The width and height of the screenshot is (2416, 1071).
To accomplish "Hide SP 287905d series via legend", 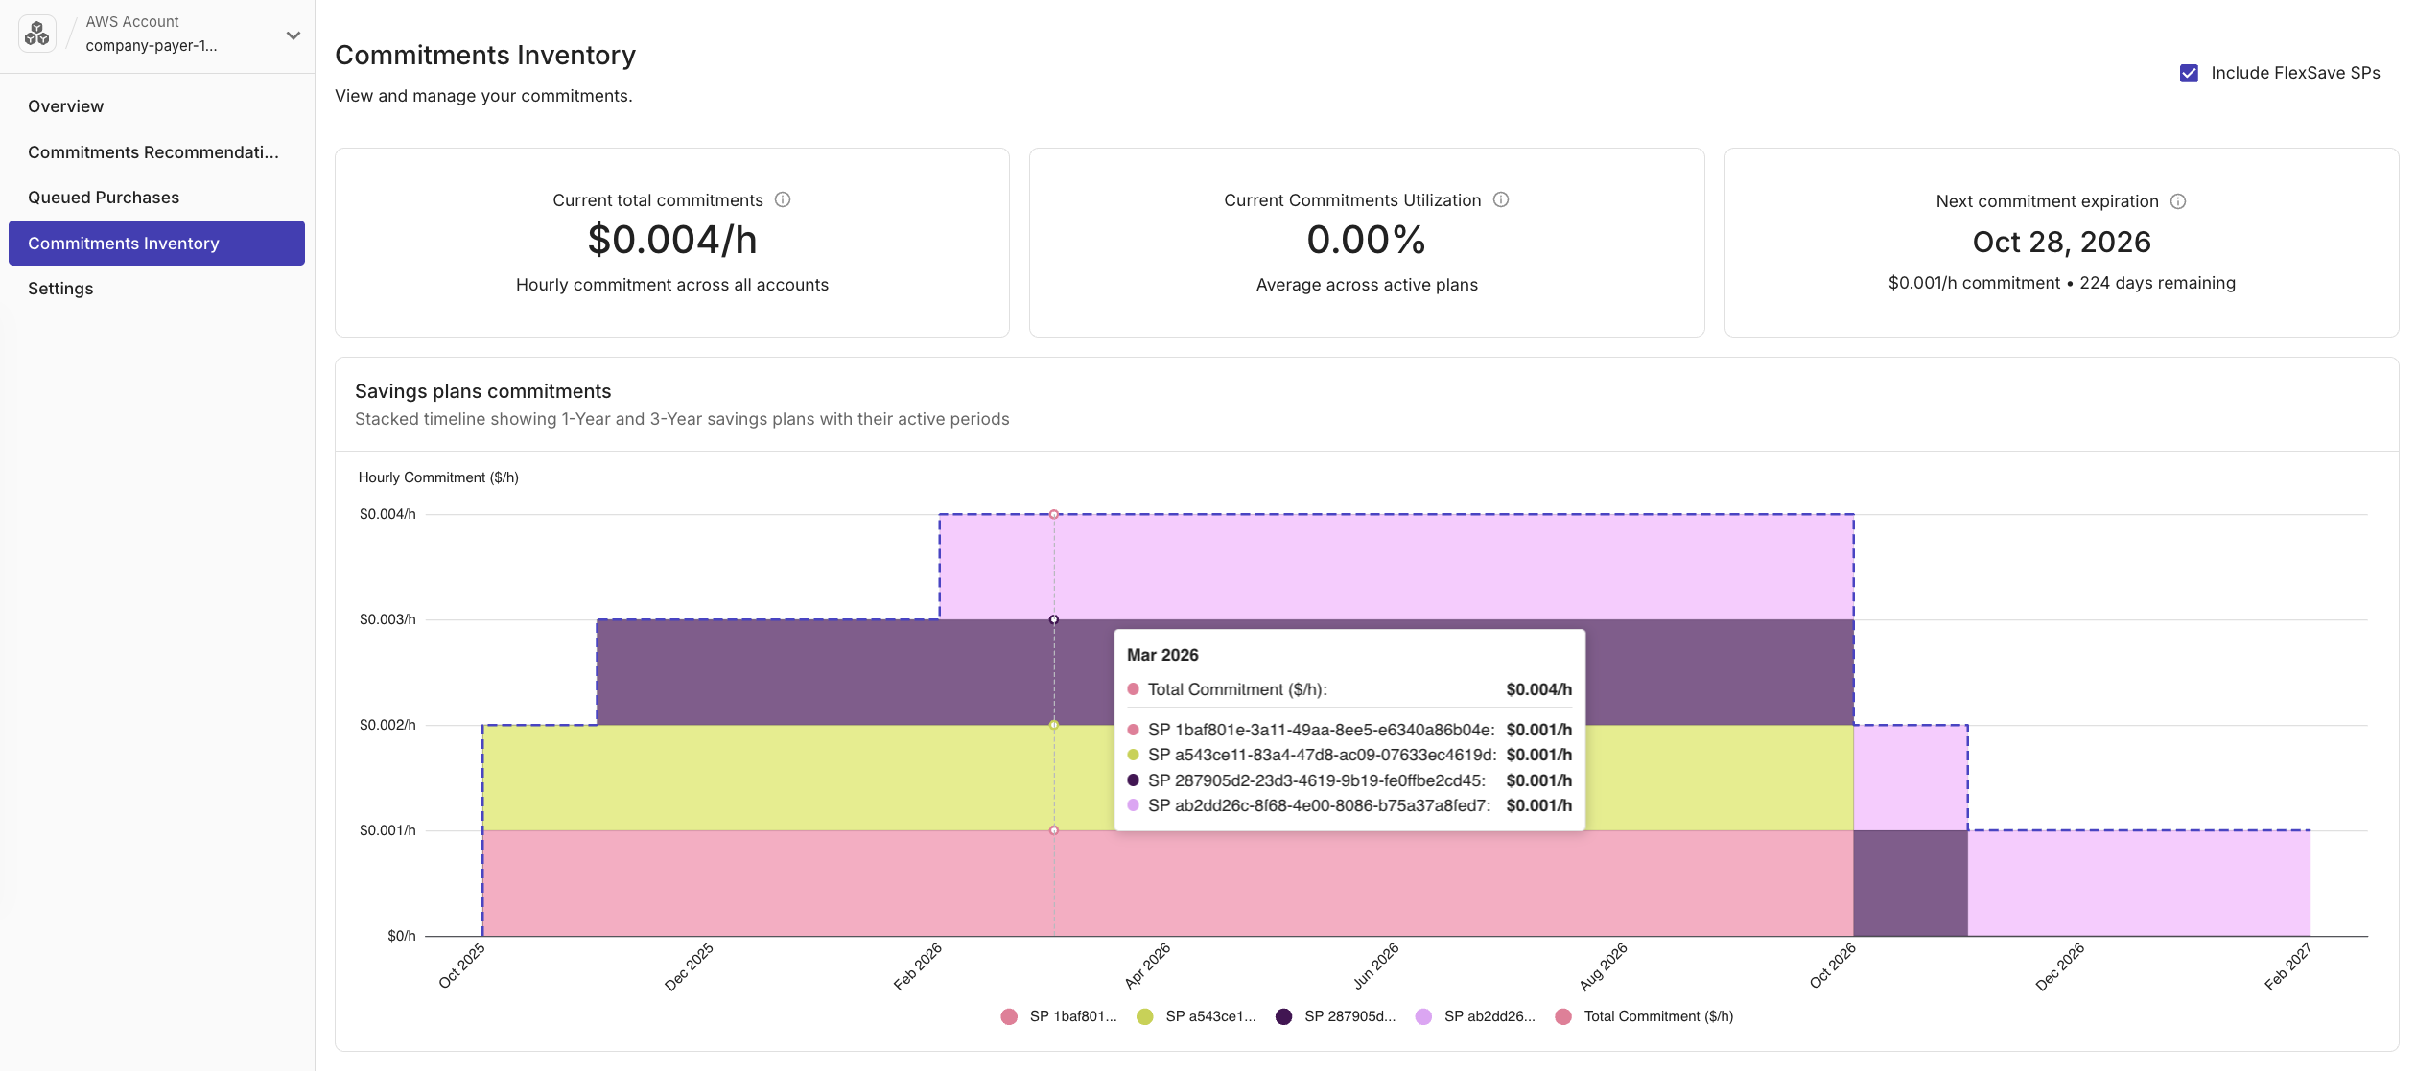I will [x=1349, y=1016].
